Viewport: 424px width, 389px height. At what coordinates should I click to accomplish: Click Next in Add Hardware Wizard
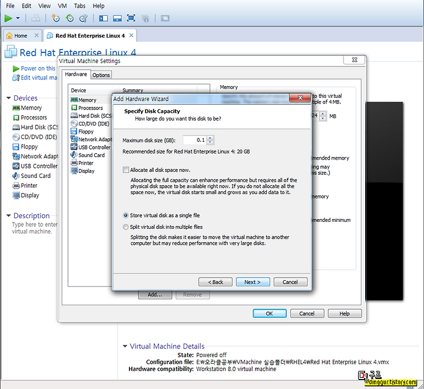coord(253,282)
